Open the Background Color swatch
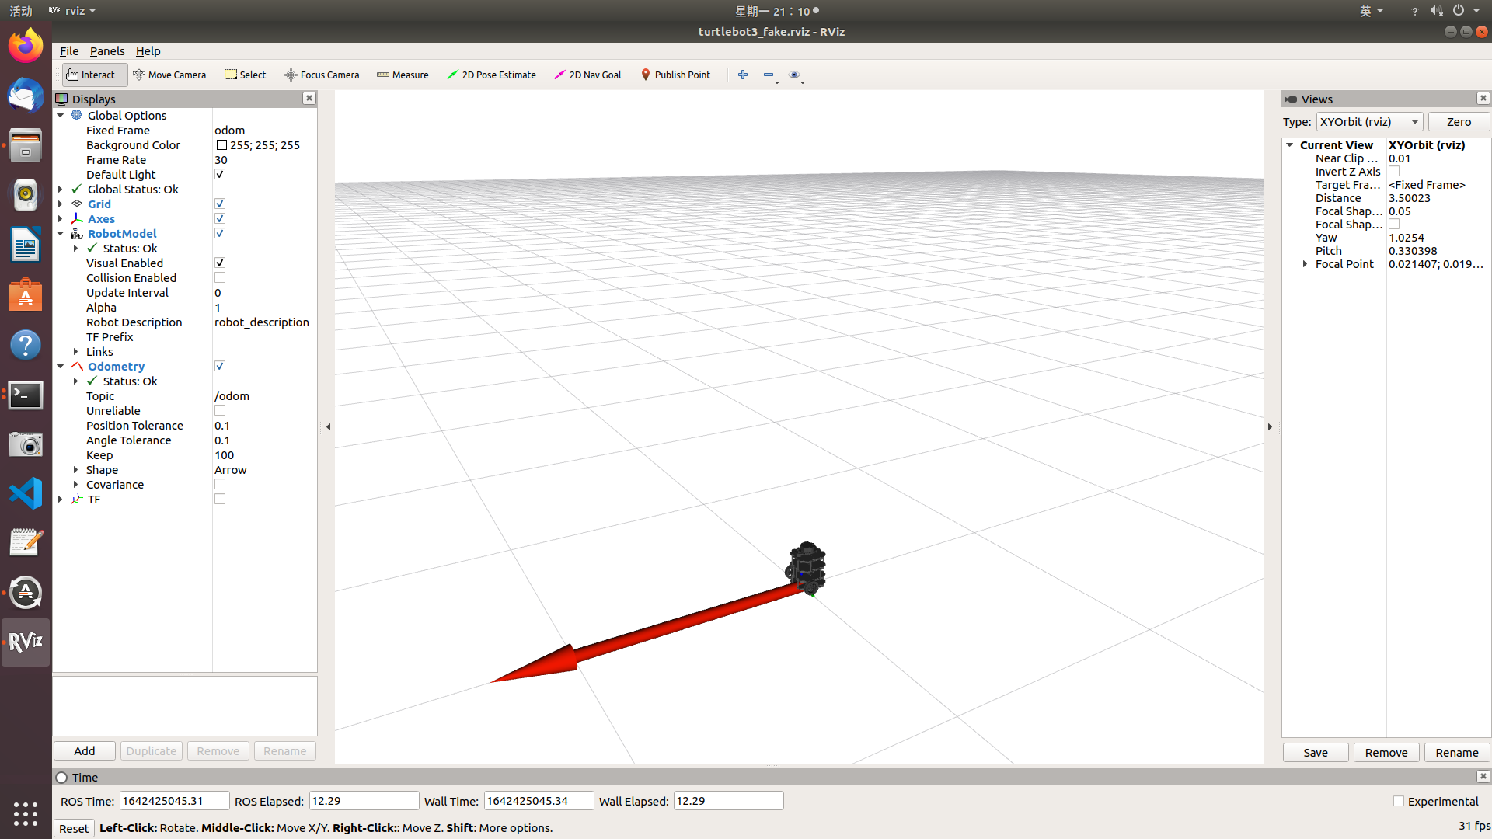Viewport: 1492px width, 839px height. point(221,144)
